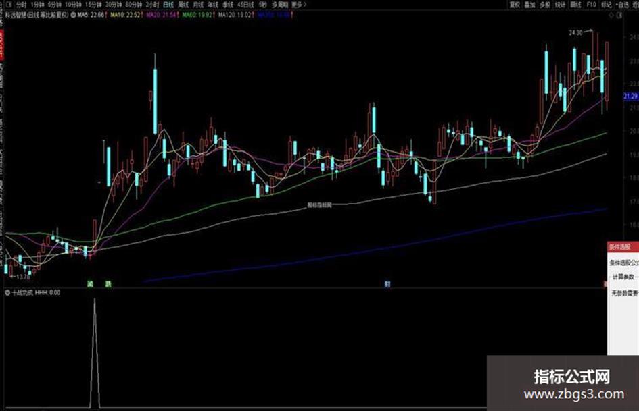This screenshot has width=639, height=411.
Task: Click the window icon beside the diamond
Action: tap(619, 16)
